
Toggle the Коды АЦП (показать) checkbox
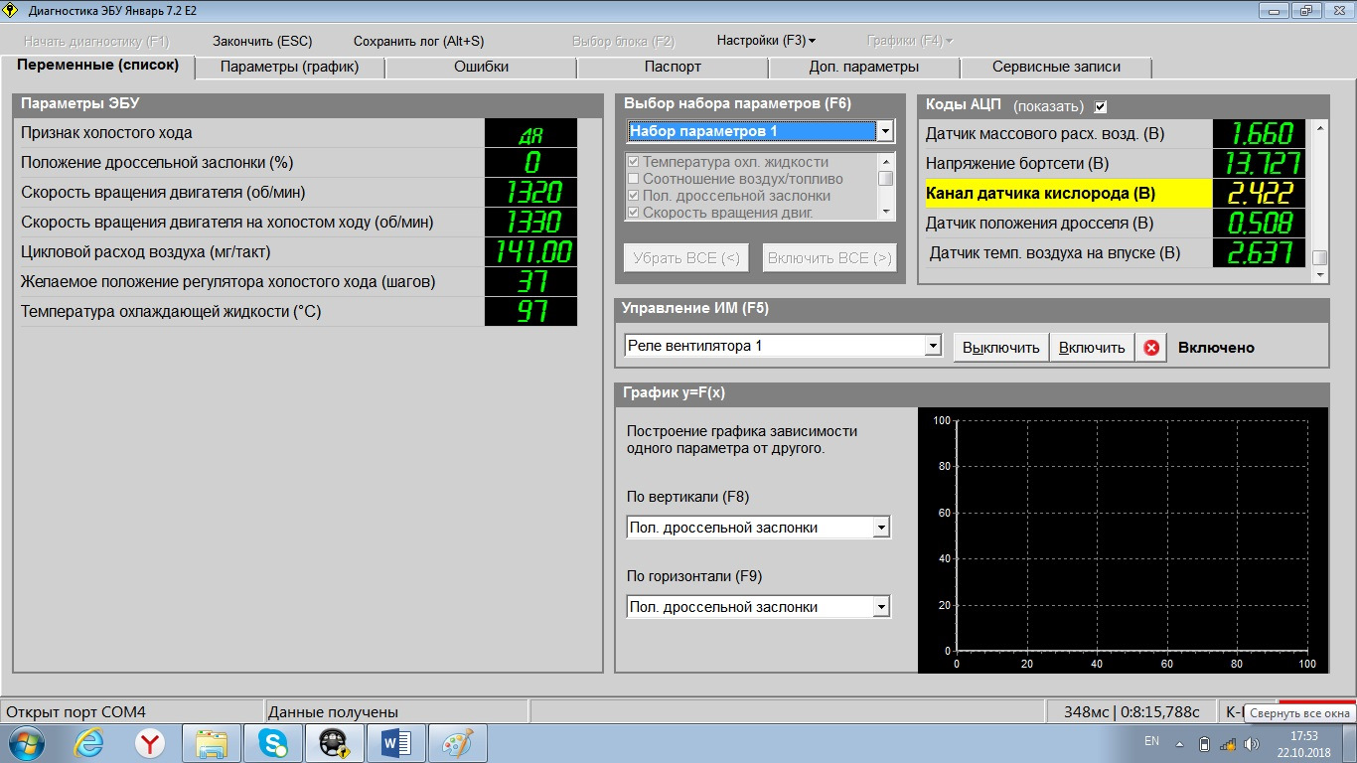1100,106
